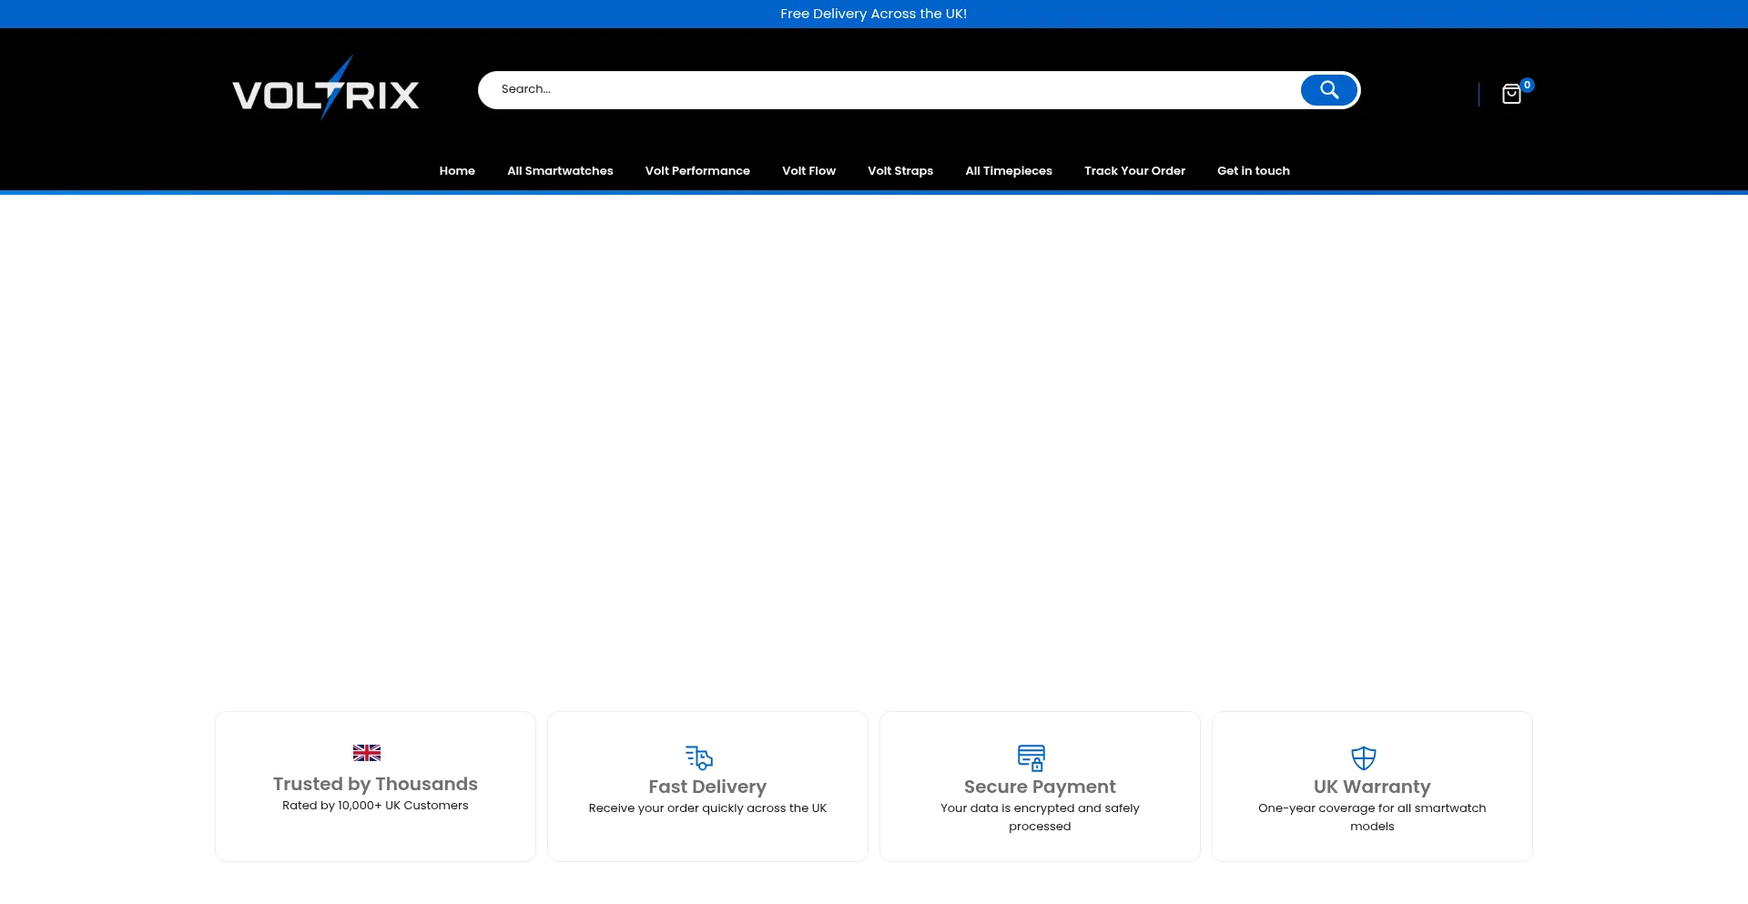
Task: Click the Trusted by Thousands heading
Action: (x=375, y=784)
